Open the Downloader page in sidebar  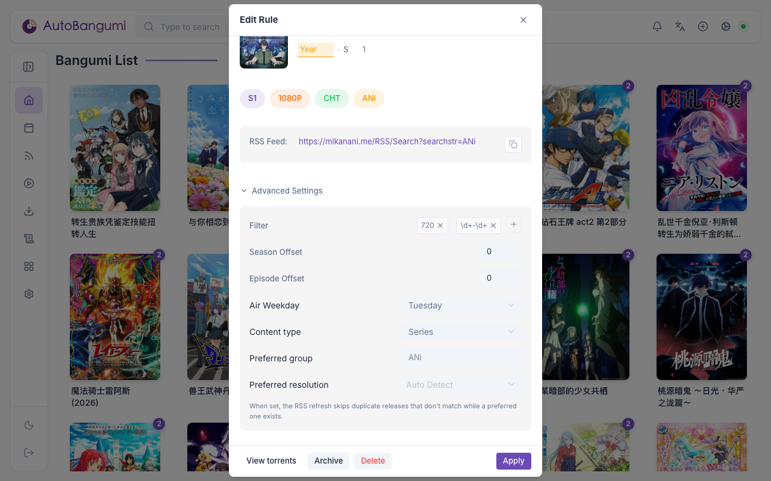point(29,211)
